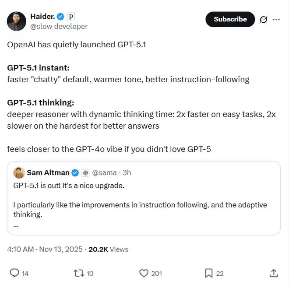
Task: Click Haider's blue verified badge
Action: 60,17
